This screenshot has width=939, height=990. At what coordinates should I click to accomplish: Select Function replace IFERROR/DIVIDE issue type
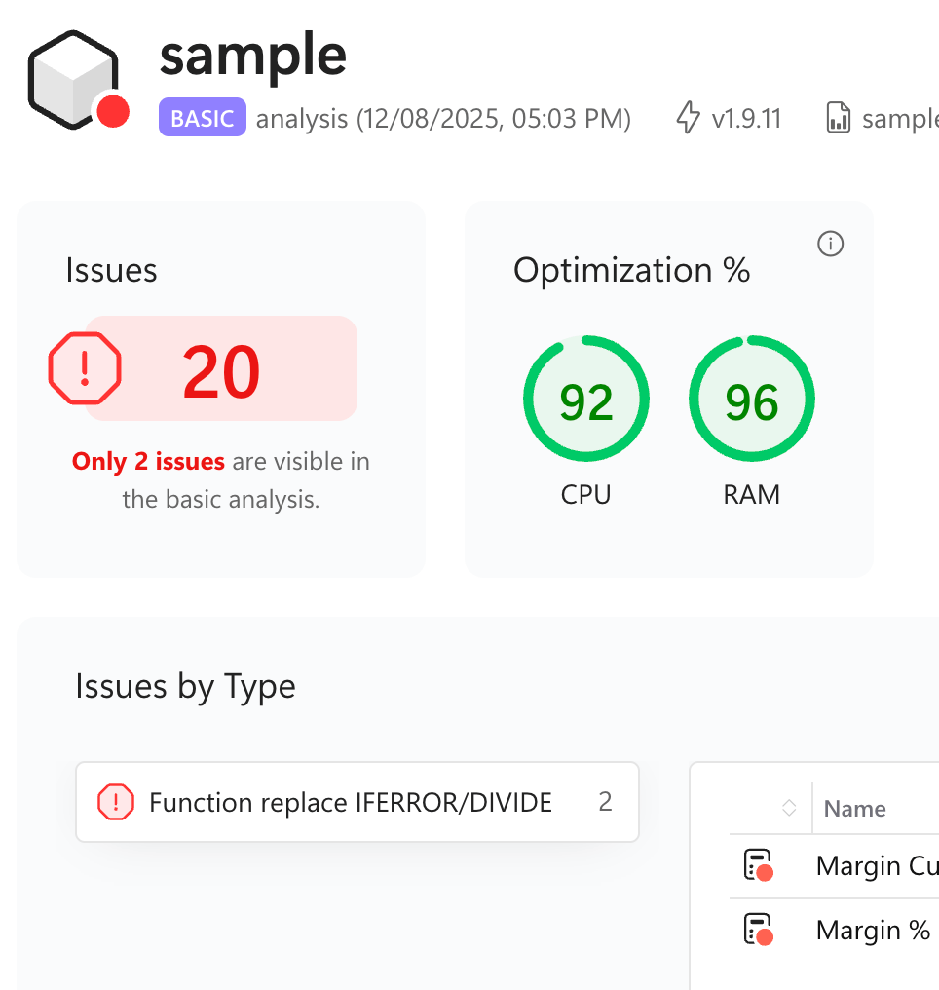pyautogui.click(x=351, y=802)
